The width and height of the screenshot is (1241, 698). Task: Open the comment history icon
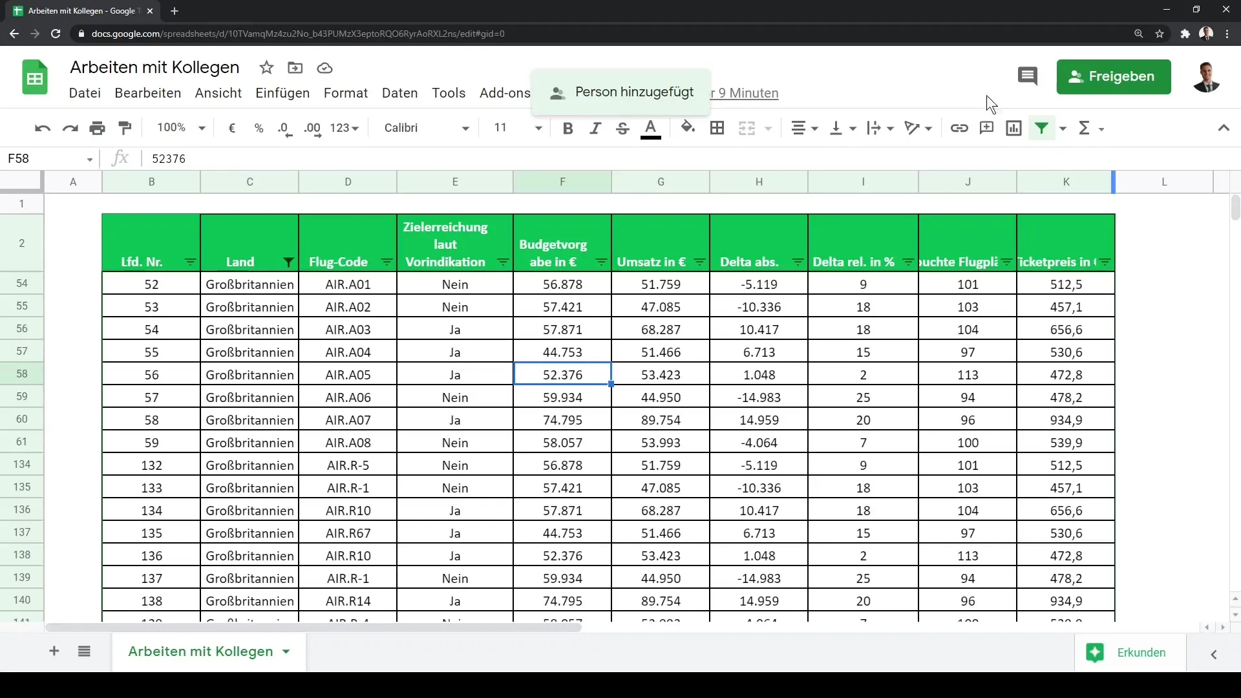pyautogui.click(x=1027, y=76)
